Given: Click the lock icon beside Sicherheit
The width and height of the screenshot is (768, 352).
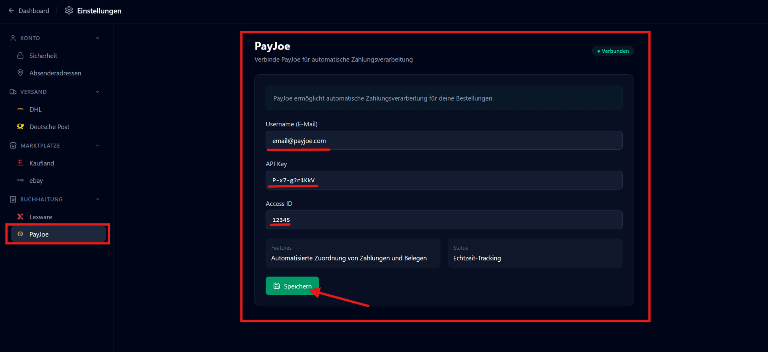Looking at the screenshot, I should point(20,56).
